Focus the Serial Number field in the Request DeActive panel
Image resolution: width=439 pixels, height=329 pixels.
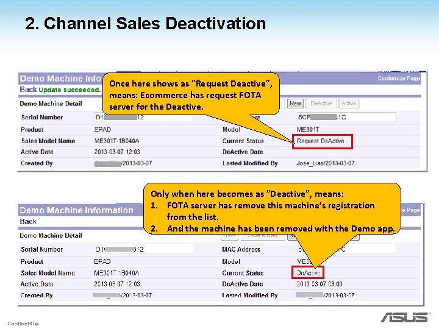pyautogui.click(x=144, y=117)
